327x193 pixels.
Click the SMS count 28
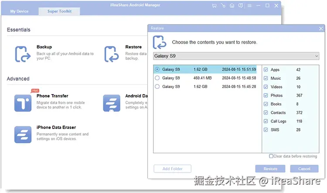coord(298,130)
